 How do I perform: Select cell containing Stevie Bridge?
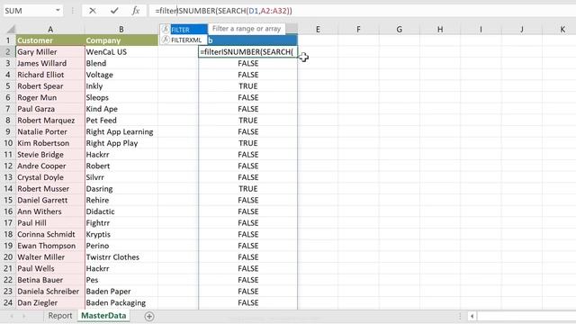(50, 154)
